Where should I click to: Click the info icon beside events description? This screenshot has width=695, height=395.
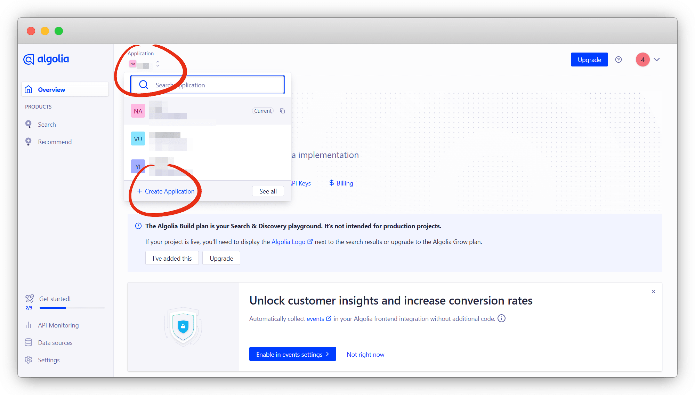[x=501, y=318]
